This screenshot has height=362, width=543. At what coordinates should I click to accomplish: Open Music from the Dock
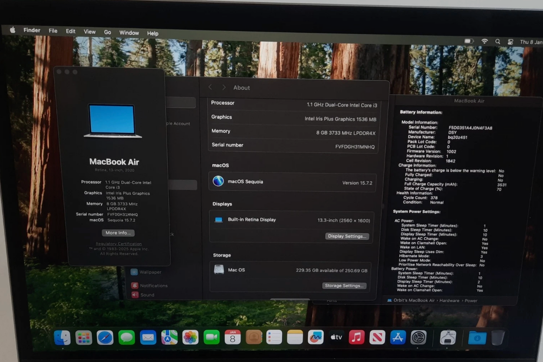pyautogui.click(x=357, y=338)
